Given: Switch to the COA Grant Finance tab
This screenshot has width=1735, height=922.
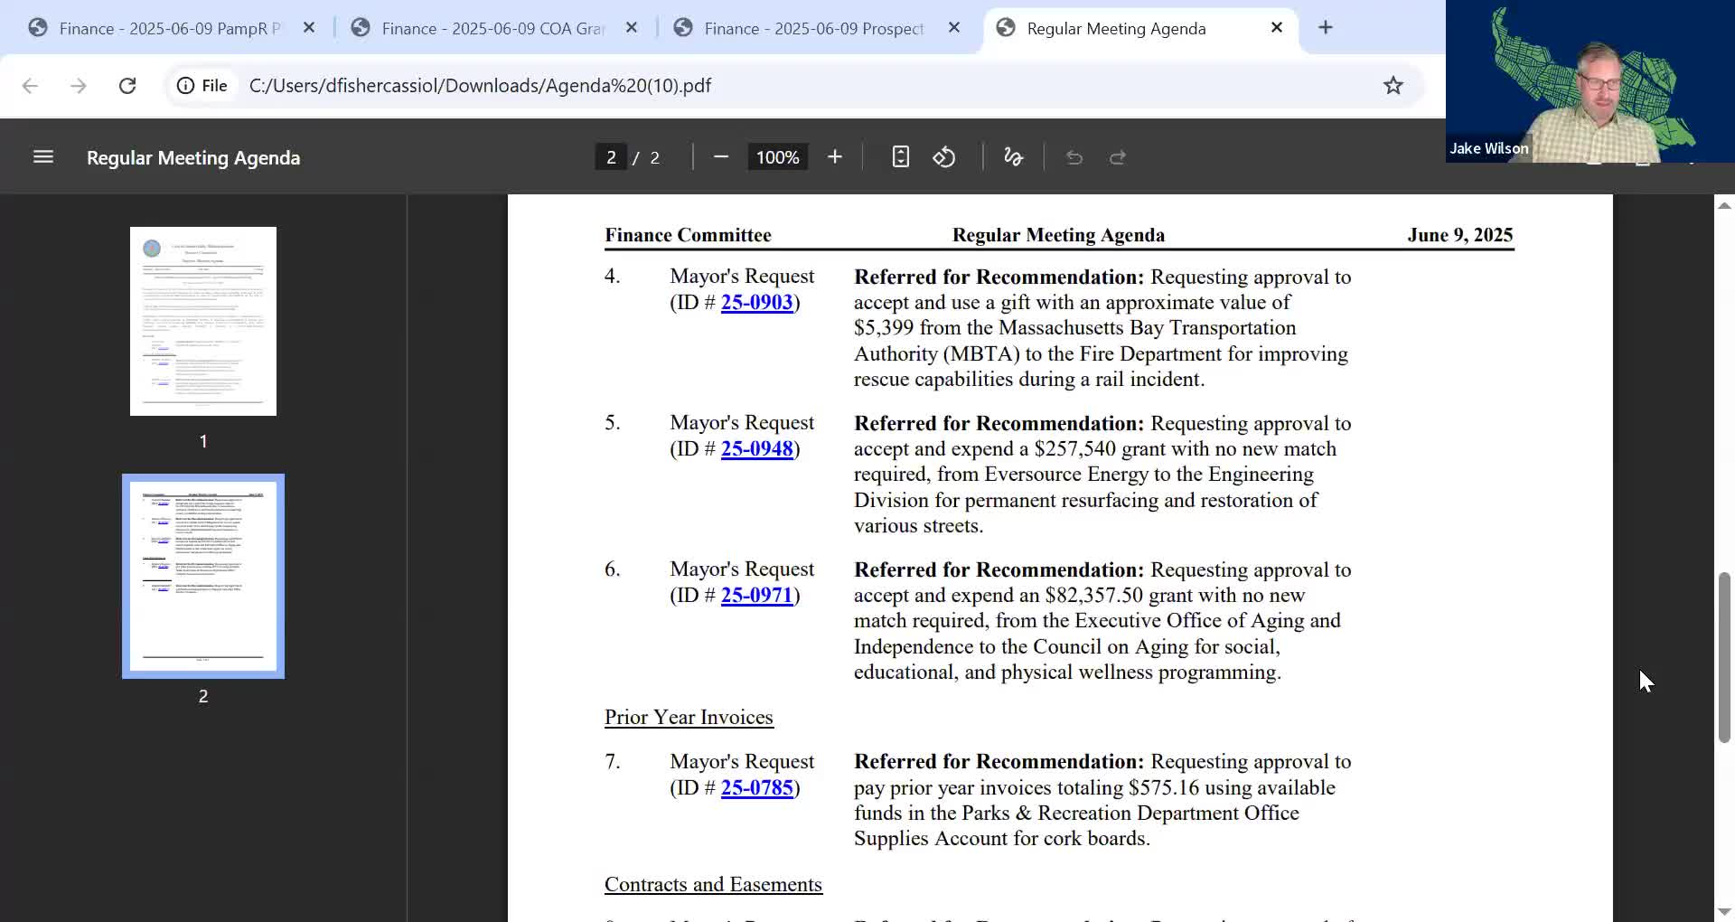Looking at the screenshot, I should point(492,28).
